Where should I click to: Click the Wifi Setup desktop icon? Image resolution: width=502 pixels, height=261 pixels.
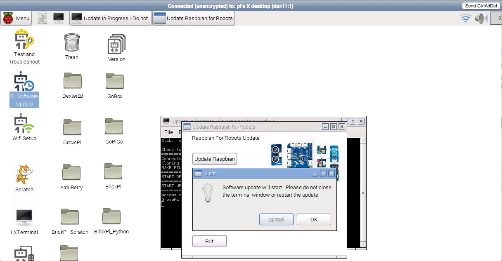24,128
